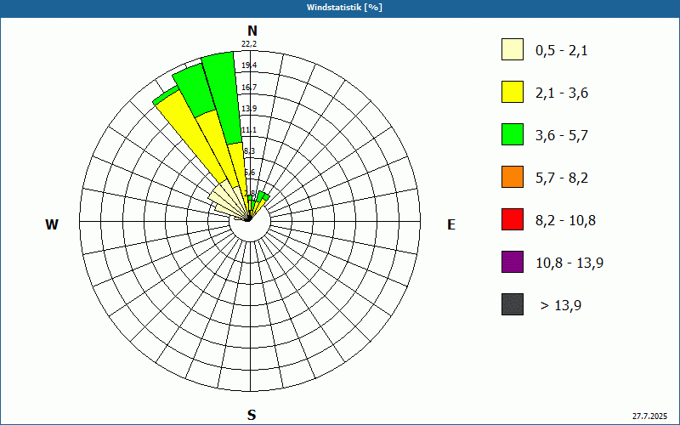This screenshot has height=425, width=680.
Task: Click the dark gray > 13,9 legend swatch
Action: click(513, 304)
